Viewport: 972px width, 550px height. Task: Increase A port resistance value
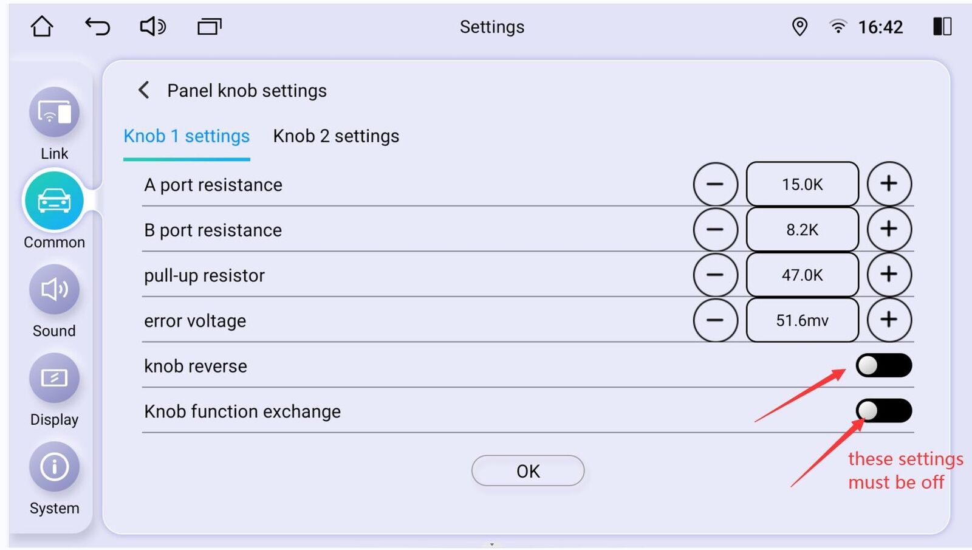889,184
